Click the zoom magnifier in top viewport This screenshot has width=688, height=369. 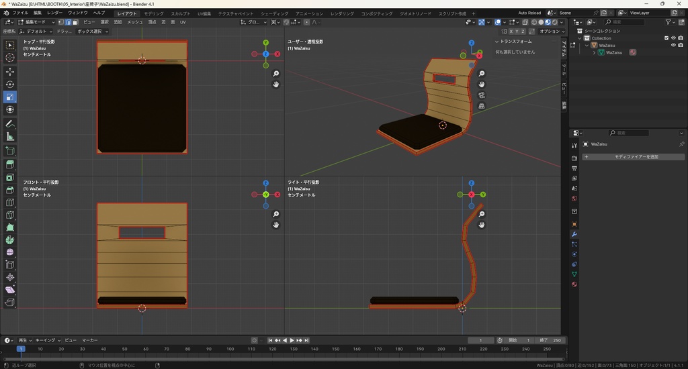click(x=276, y=74)
